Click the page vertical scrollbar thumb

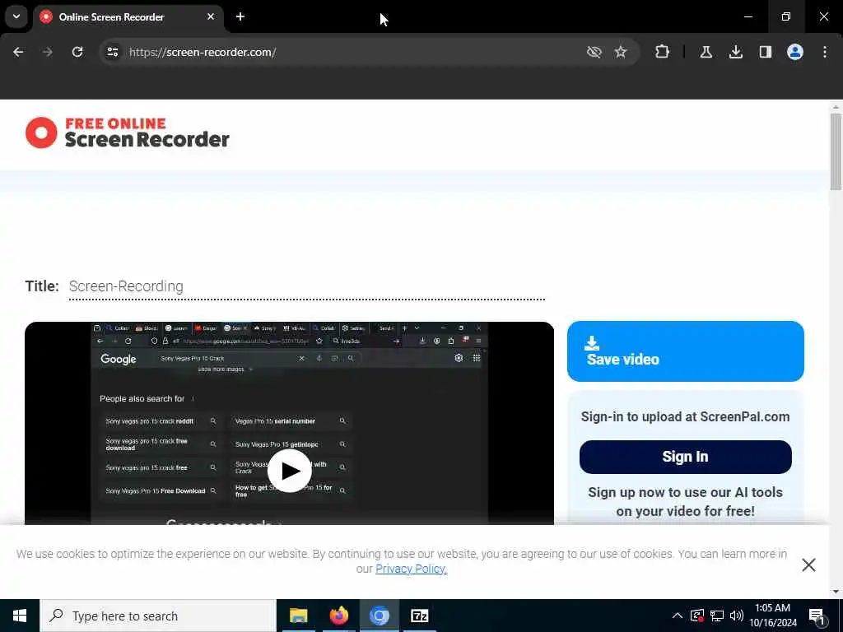click(836, 151)
